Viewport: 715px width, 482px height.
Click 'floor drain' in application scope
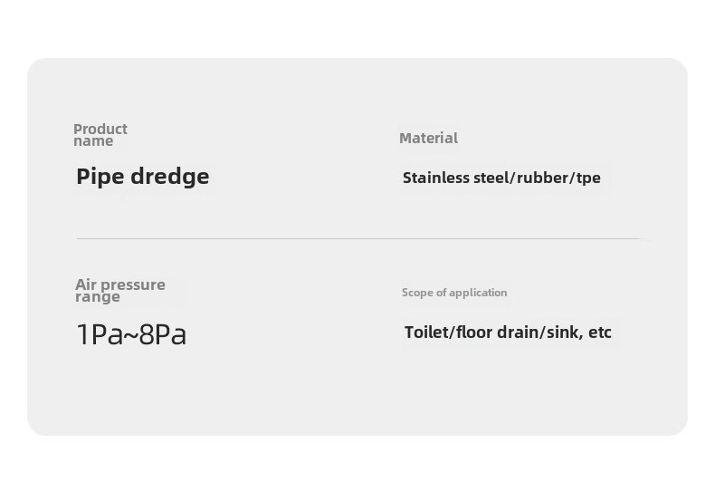pos(497,333)
